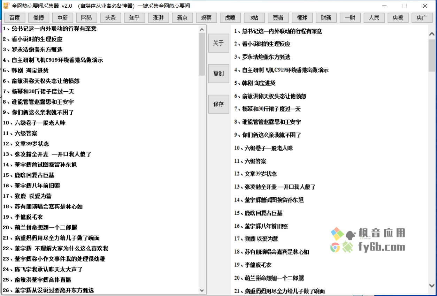The height and width of the screenshot is (296, 437).
Task: Click right panel scrollbar up arrow
Action: click(432, 34)
